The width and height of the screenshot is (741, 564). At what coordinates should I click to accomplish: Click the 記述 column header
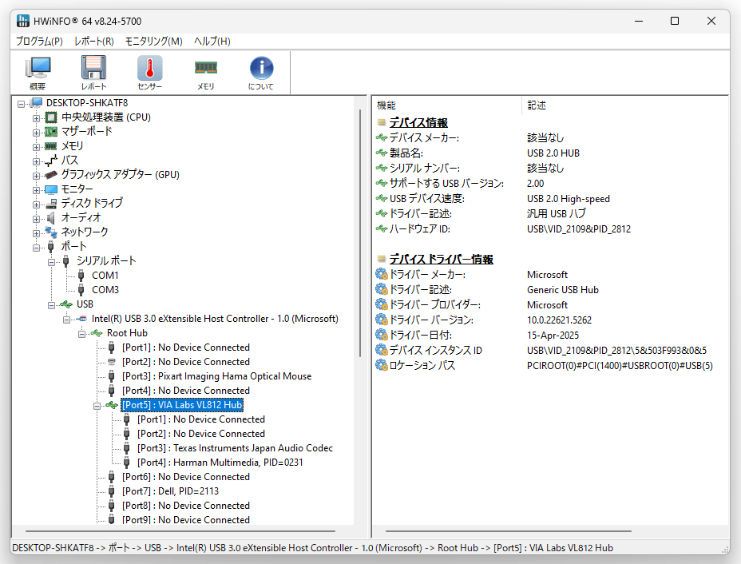coord(625,105)
